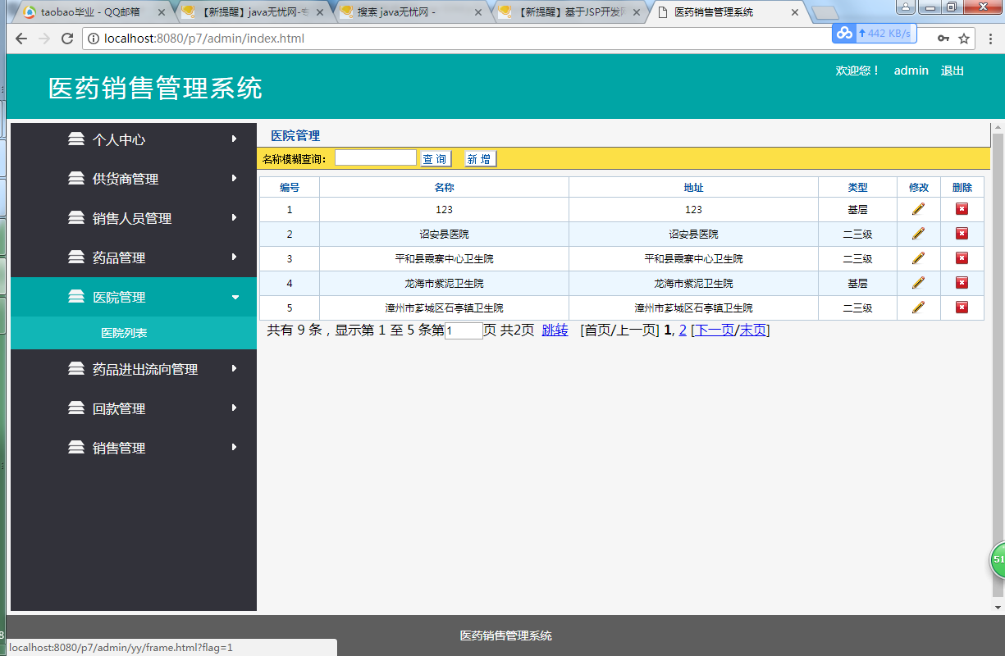Go to page 2 link
Viewport: 1005px width, 656px height.
click(683, 330)
